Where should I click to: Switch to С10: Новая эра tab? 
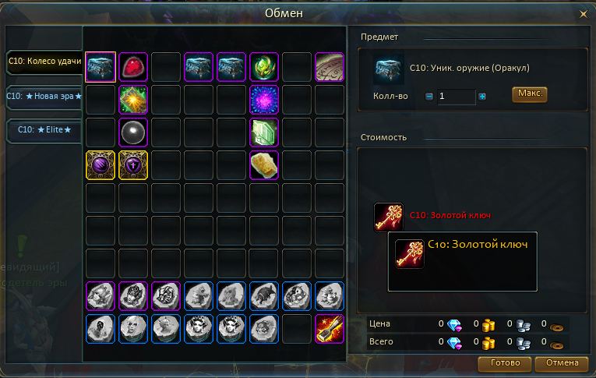tap(44, 97)
